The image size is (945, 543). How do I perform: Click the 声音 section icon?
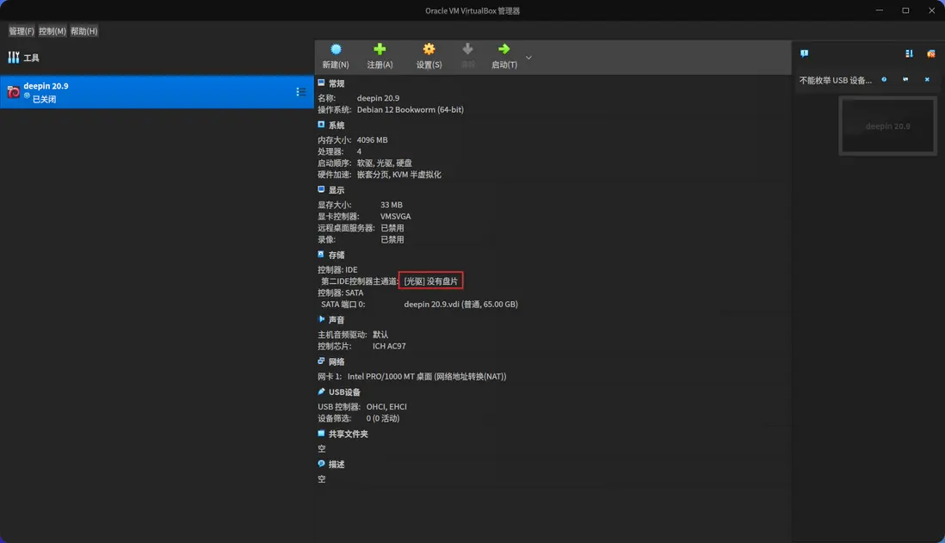tap(321, 319)
